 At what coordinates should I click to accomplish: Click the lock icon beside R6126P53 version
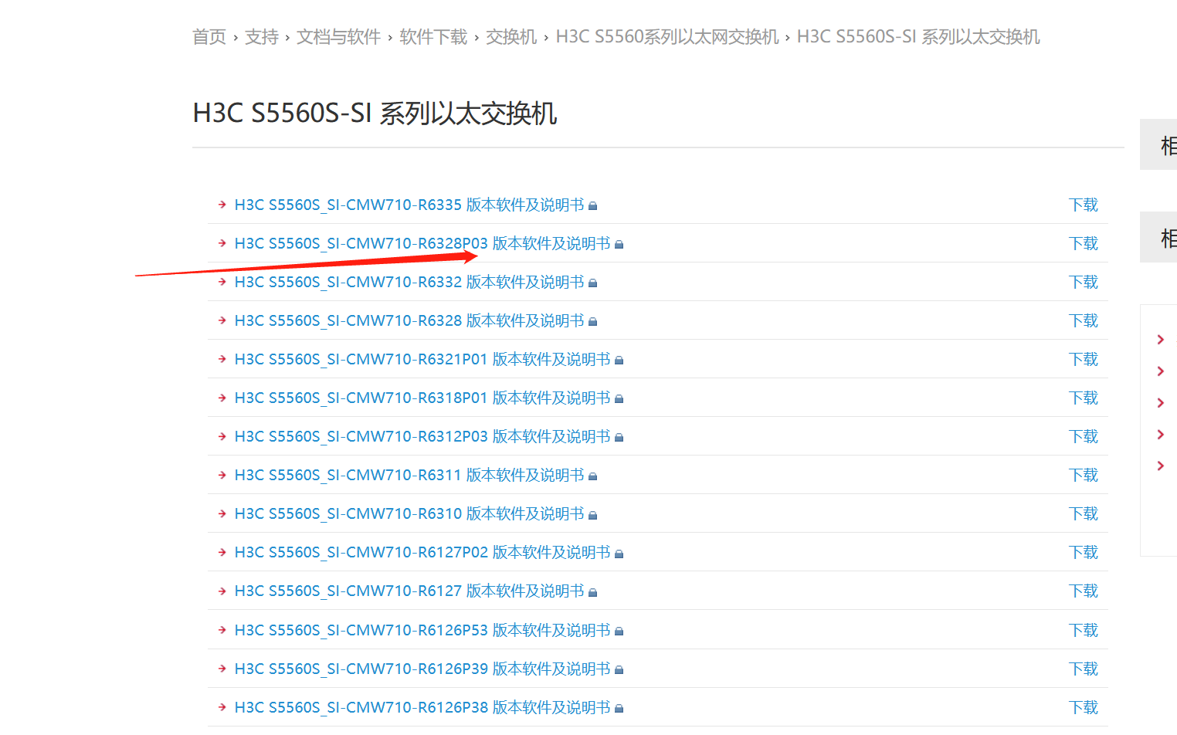coord(619,632)
